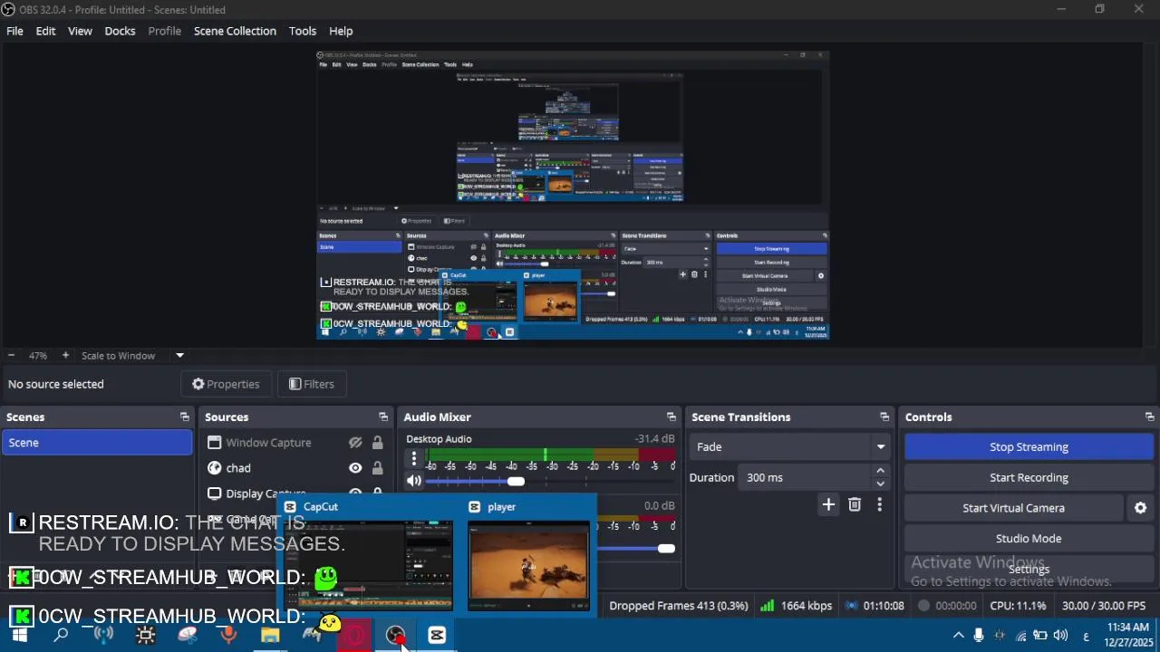The height and width of the screenshot is (652, 1160).
Task: Mute the Desktop Audio speaker
Action: (414, 481)
